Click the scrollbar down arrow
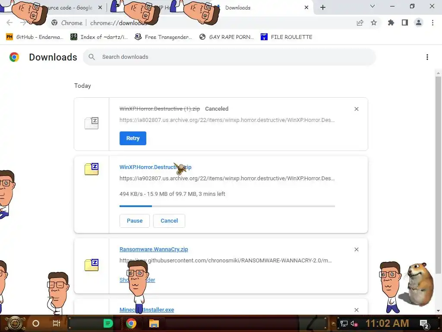This screenshot has height=332, width=442. pos(438,311)
